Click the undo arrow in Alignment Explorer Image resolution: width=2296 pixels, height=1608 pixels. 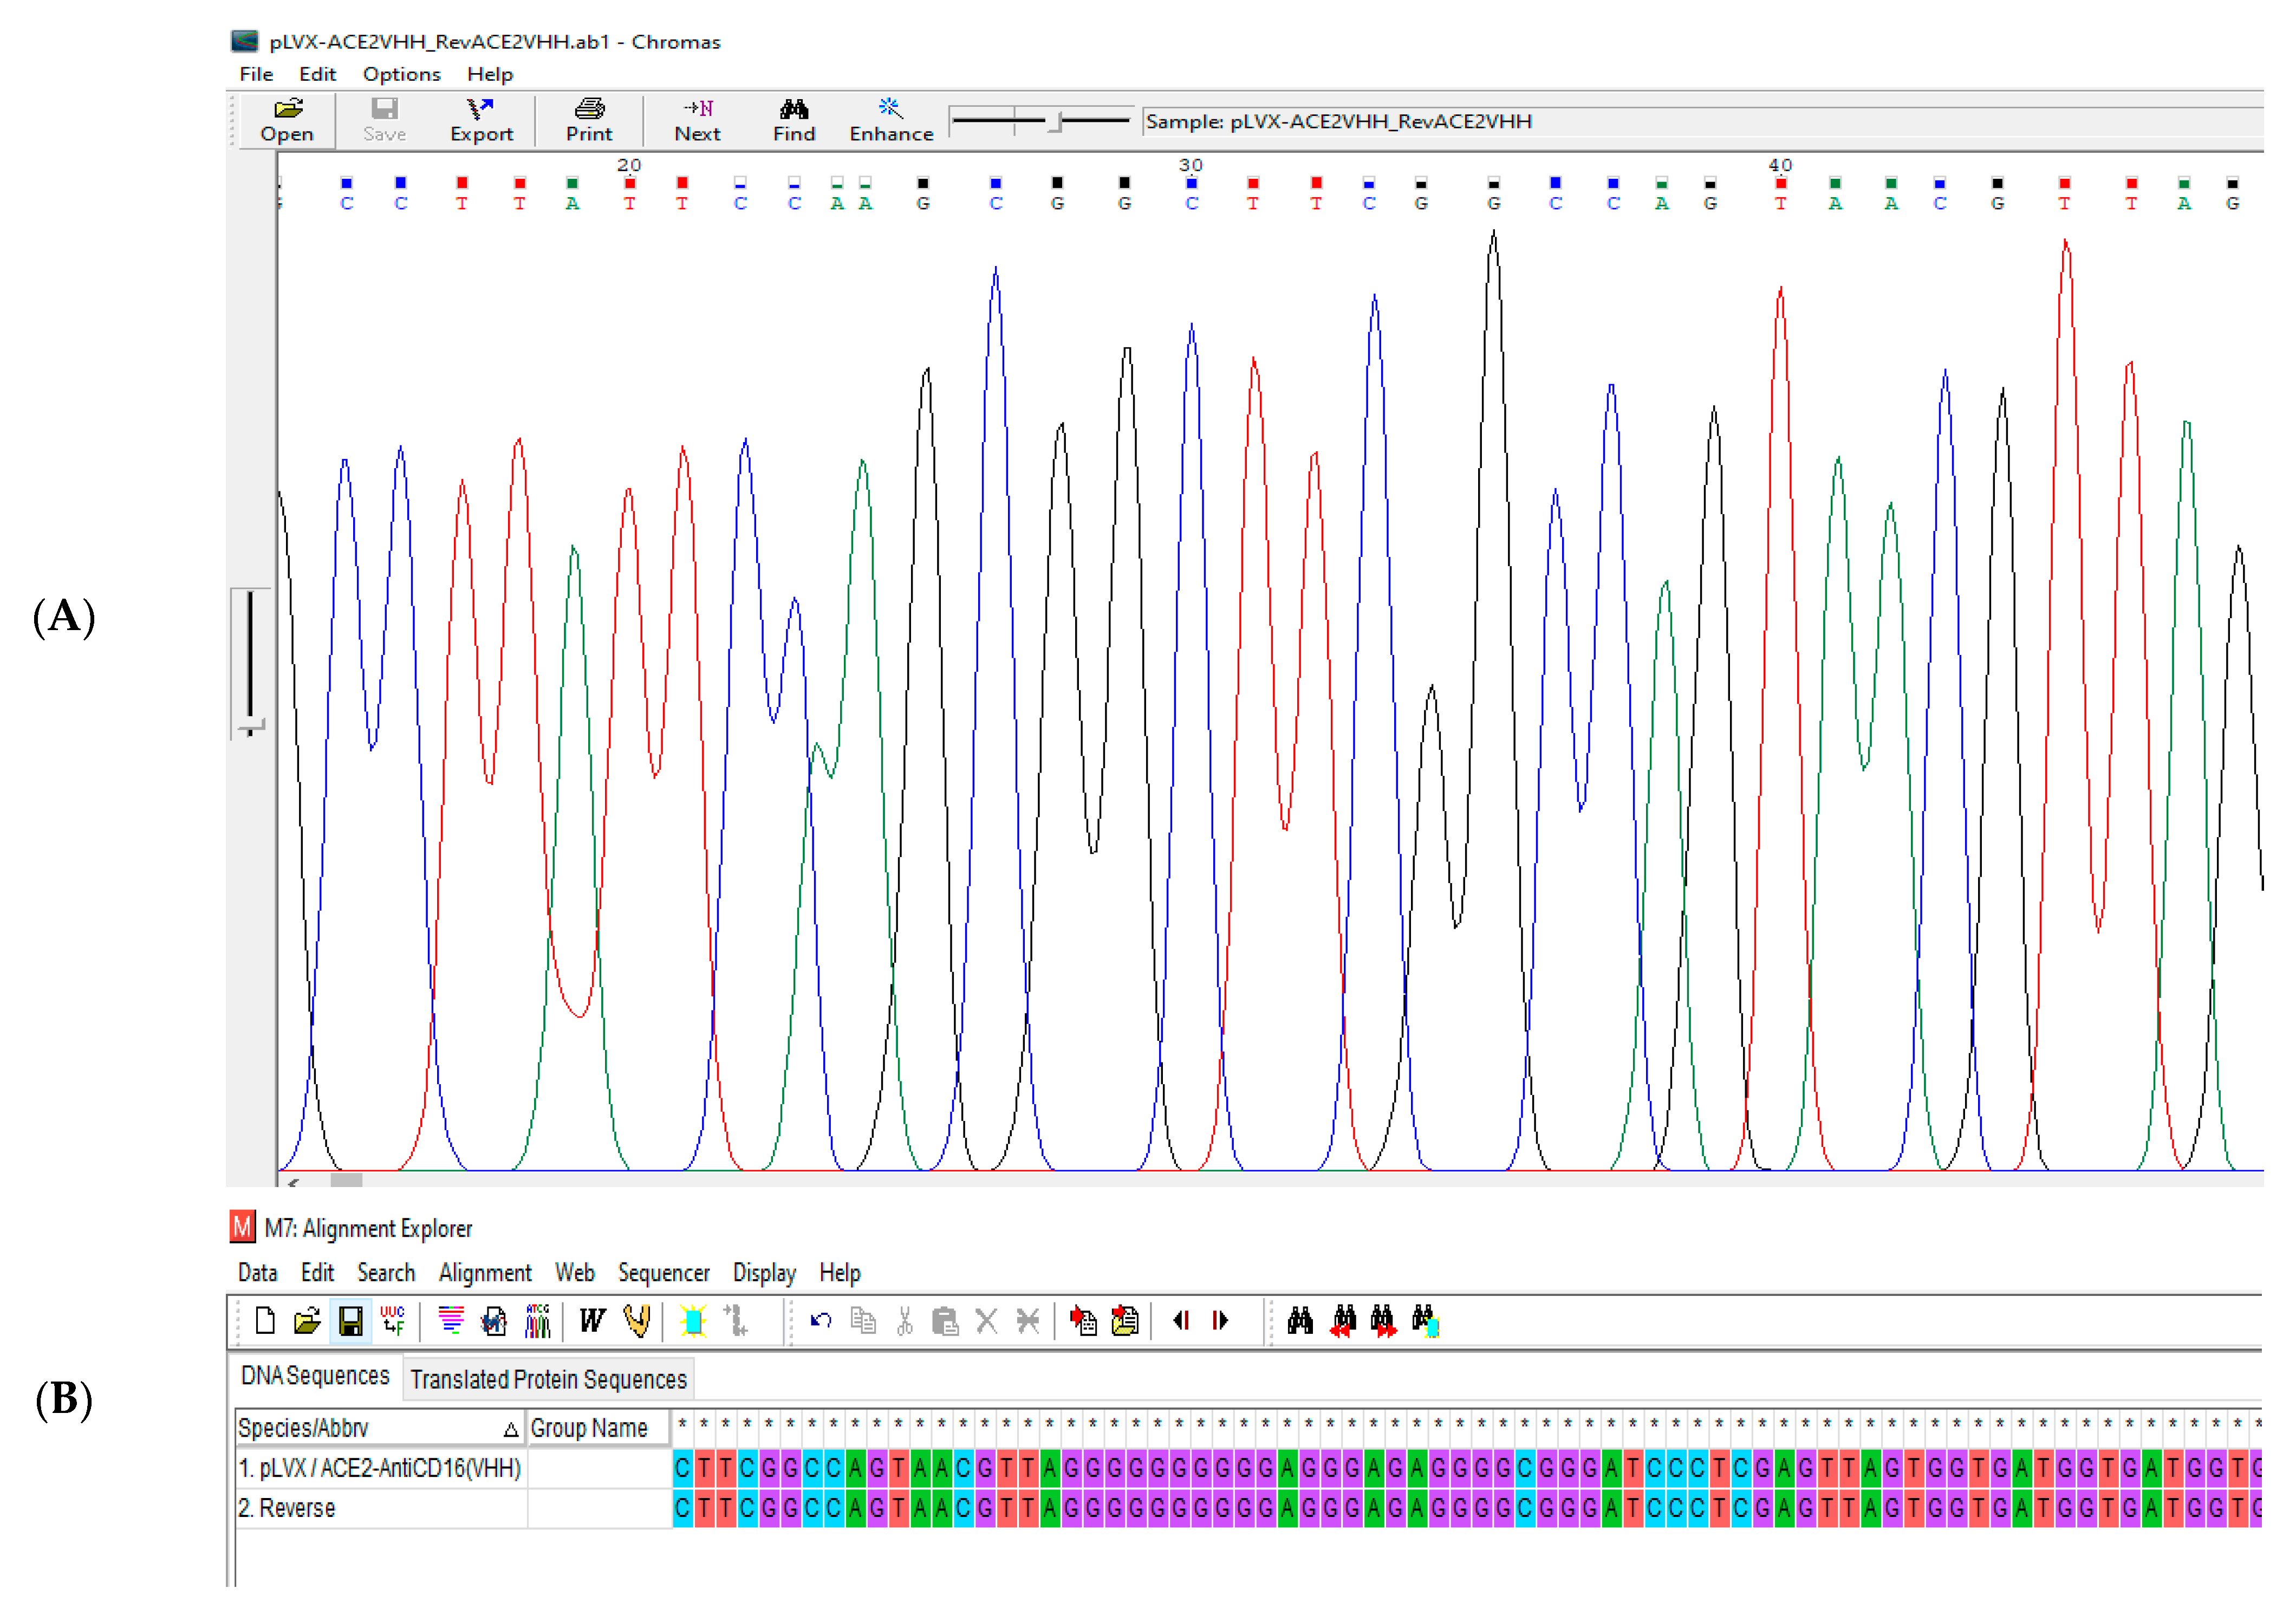pos(821,1321)
